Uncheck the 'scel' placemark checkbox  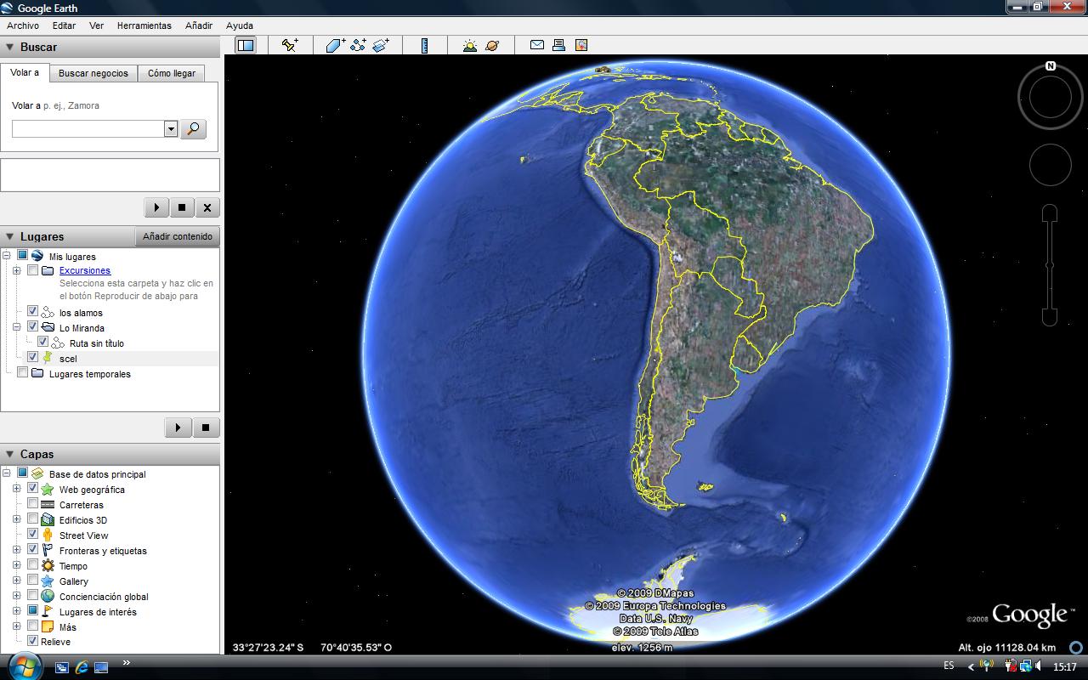(32, 358)
